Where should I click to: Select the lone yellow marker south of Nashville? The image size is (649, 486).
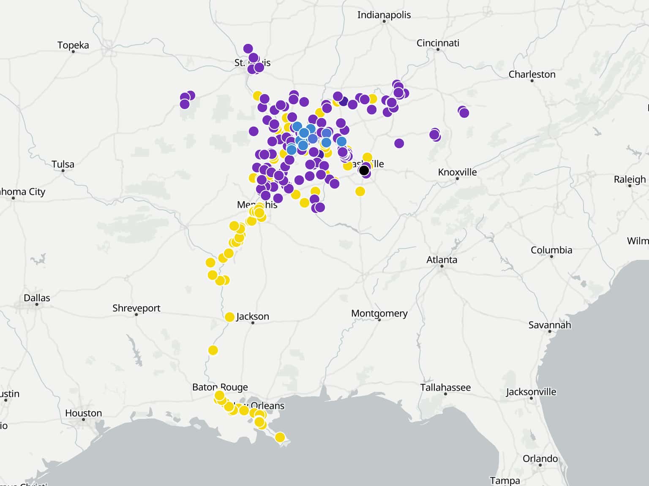360,192
